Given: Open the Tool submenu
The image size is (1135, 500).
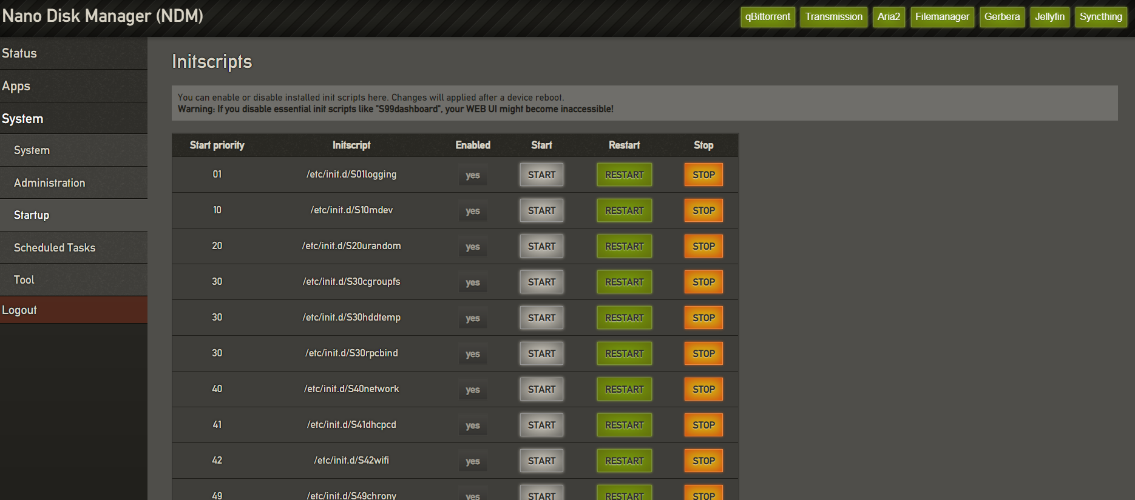Looking at the screenshot, I should pos(73,280).
